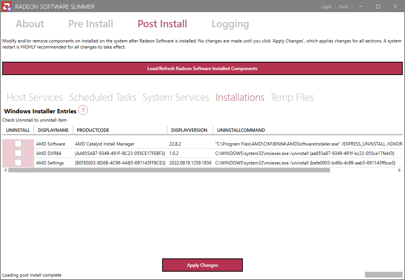The height and width of the screenshot is (280, 405).
Task: Check Uninstall for AMD Settings
Action: 18,163
